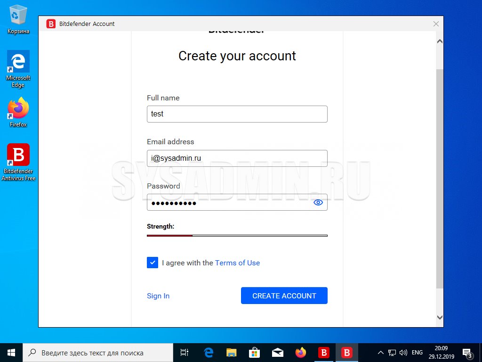Open Microsoft Store taskbar icon
The image size is (482, 362).
[x=254, y=353]
